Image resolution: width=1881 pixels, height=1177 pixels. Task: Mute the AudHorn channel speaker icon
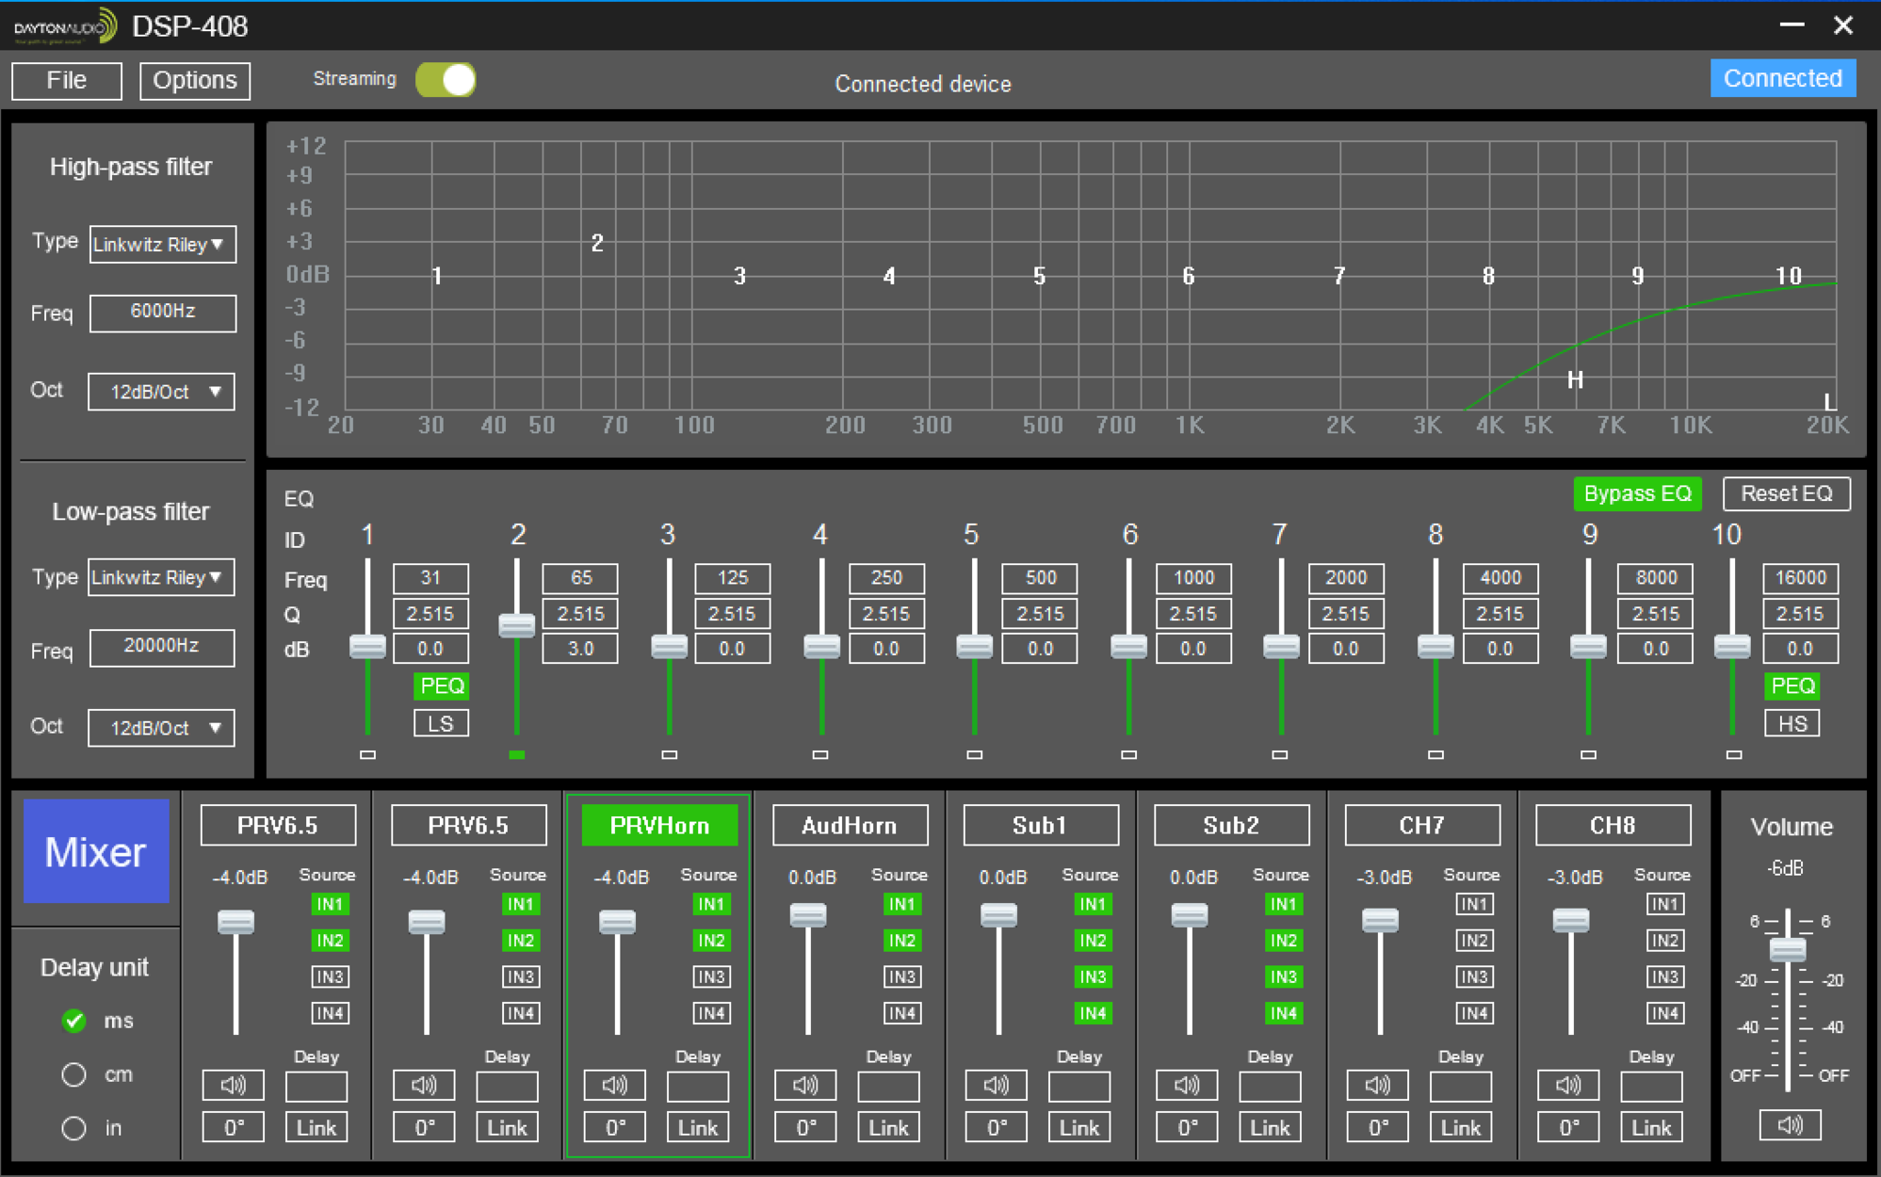[805, 1086]
